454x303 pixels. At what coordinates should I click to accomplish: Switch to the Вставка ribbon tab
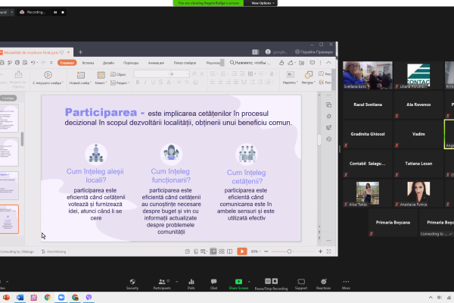point(88,62)
